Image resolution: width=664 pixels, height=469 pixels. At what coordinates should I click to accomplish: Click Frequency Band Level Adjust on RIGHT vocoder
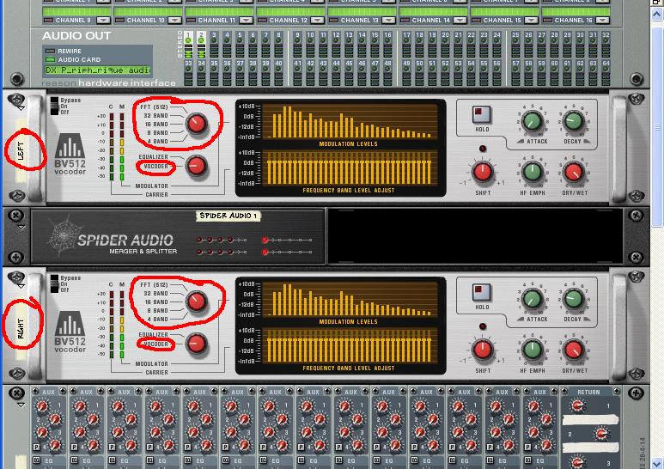[350, 345]
